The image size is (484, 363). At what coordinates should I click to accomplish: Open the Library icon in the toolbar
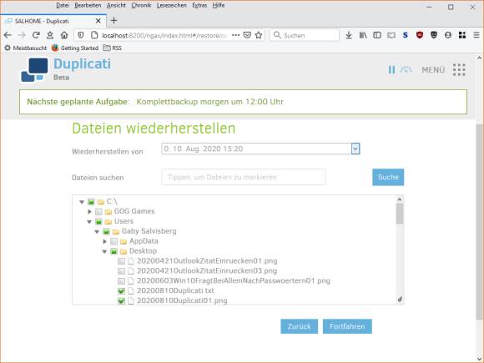click(363, 35)
